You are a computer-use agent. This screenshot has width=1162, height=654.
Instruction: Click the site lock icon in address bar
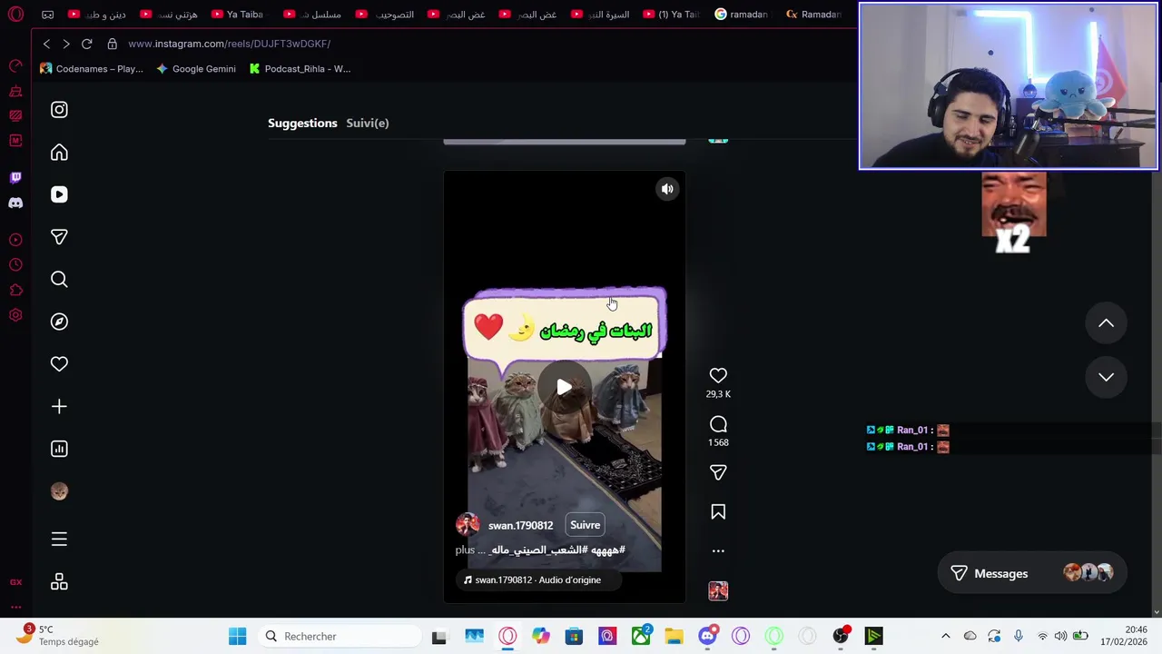pyautogui.click(x=112, y=44)
